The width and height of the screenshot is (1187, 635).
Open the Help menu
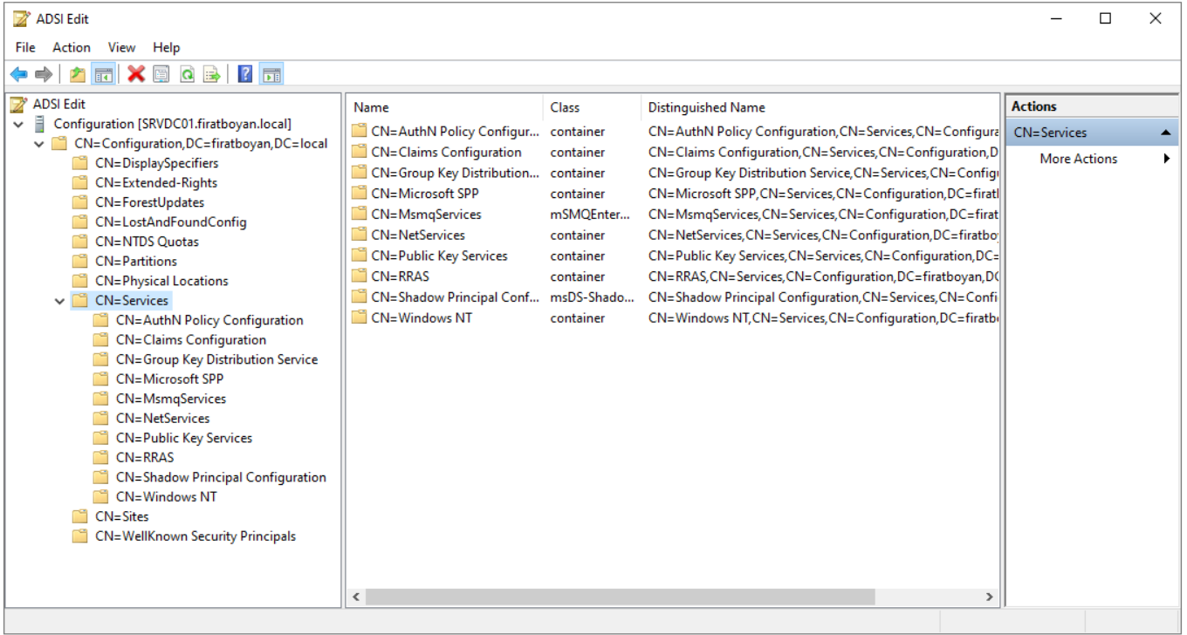166,47
